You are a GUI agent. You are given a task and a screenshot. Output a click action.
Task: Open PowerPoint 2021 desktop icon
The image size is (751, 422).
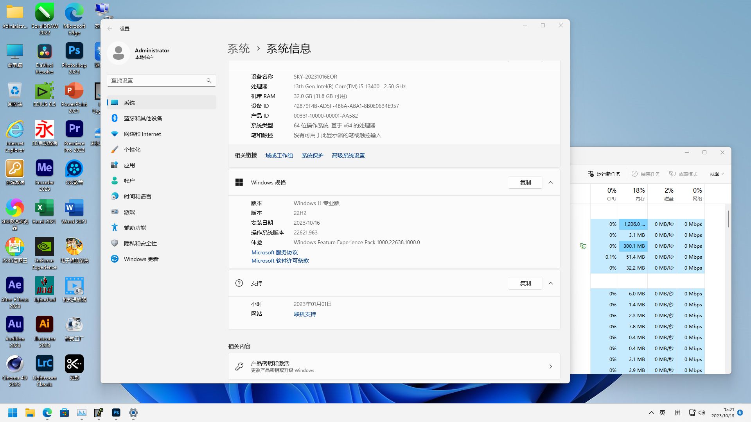coord(74,97)
